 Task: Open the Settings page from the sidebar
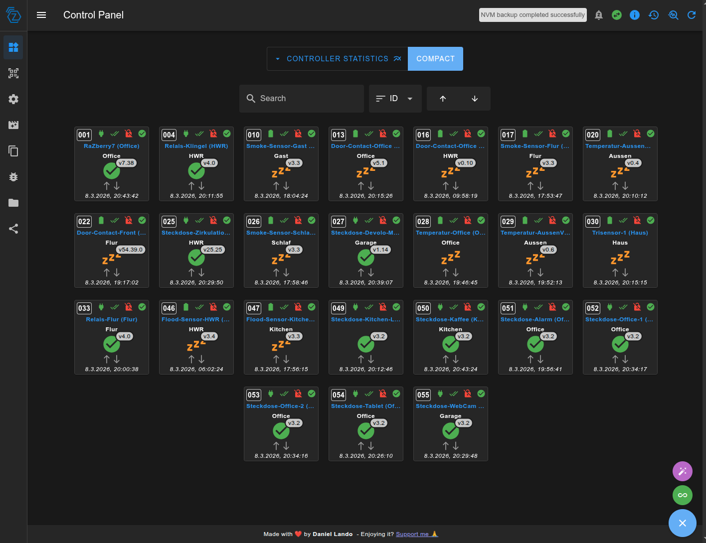pos(13,99)
